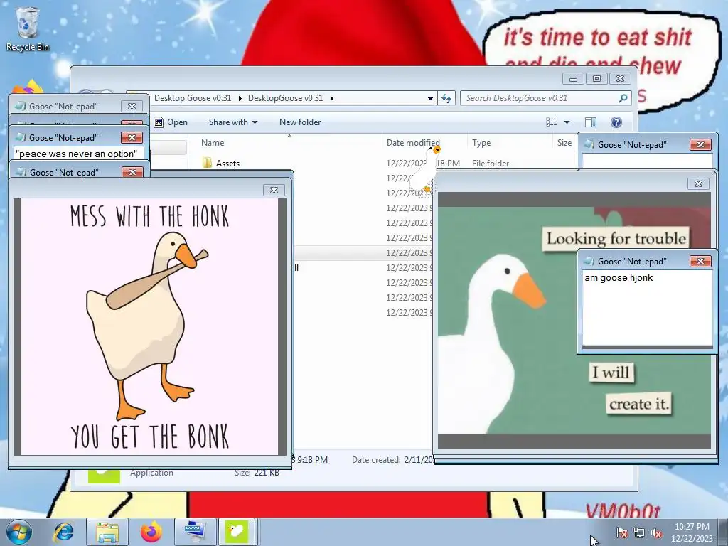Click the "am goose hjonk" note text
This screenshot has width=728, height=546.
click(x=619, y=278)
